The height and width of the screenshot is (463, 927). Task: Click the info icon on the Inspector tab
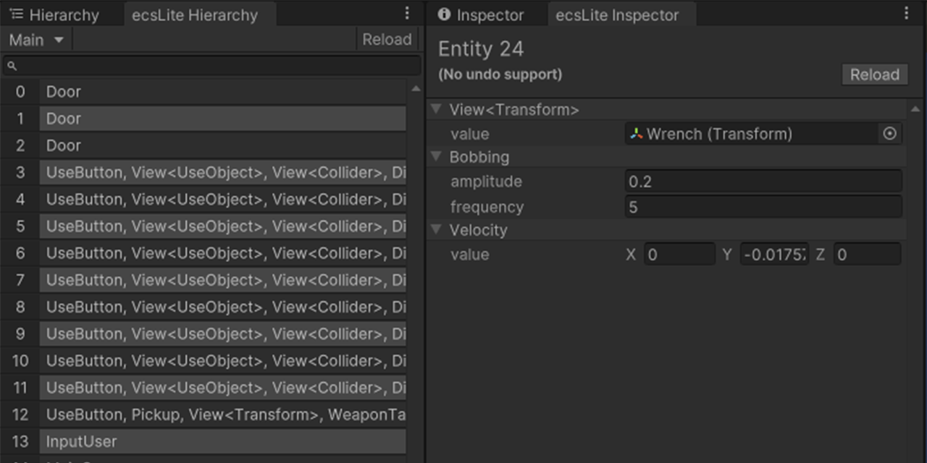point(444,14)
